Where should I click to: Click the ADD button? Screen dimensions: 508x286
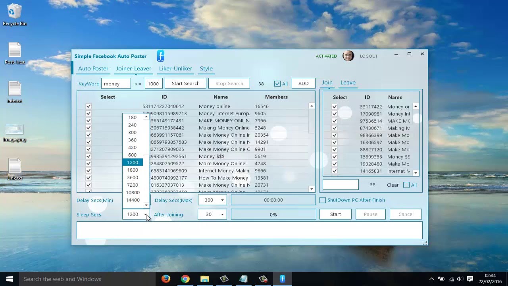point(303,83)
